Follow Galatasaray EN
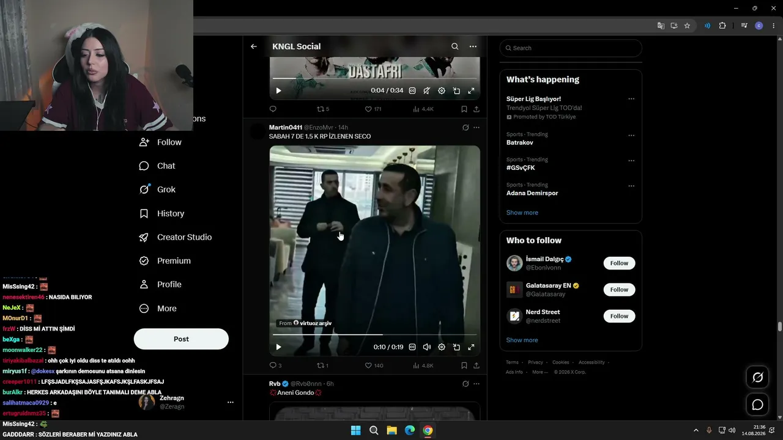The image size is (783, 440). tap(619, 290)
